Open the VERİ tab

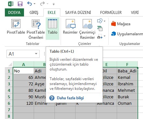click(x=135, y=13)
